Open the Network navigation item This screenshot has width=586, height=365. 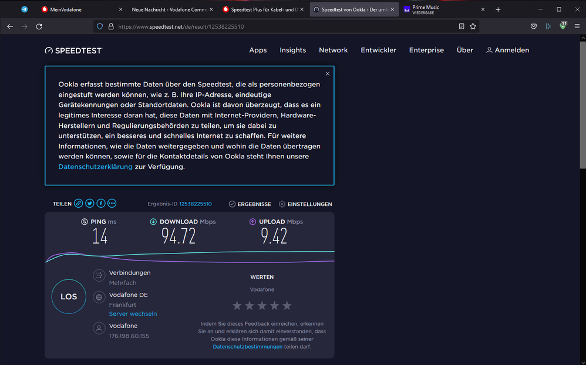pos(333,50)
